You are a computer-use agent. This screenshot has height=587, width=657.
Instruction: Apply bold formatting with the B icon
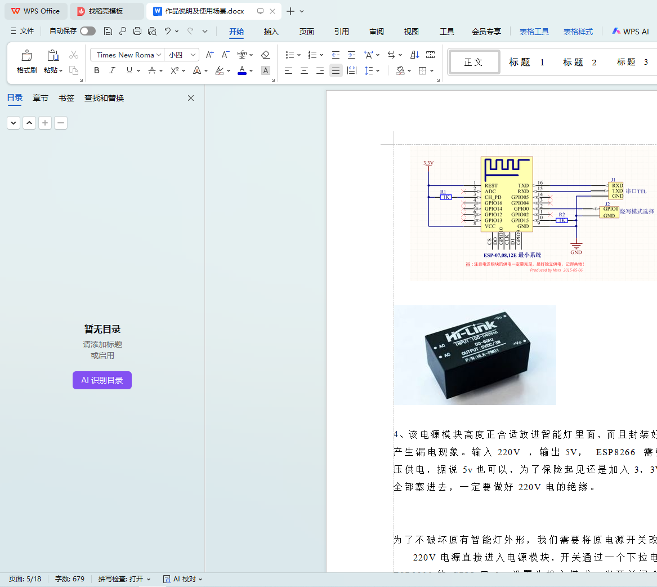[97, 70]
